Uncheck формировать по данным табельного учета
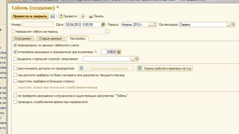This screenshot has height=134, width=239. coord(15,45)
